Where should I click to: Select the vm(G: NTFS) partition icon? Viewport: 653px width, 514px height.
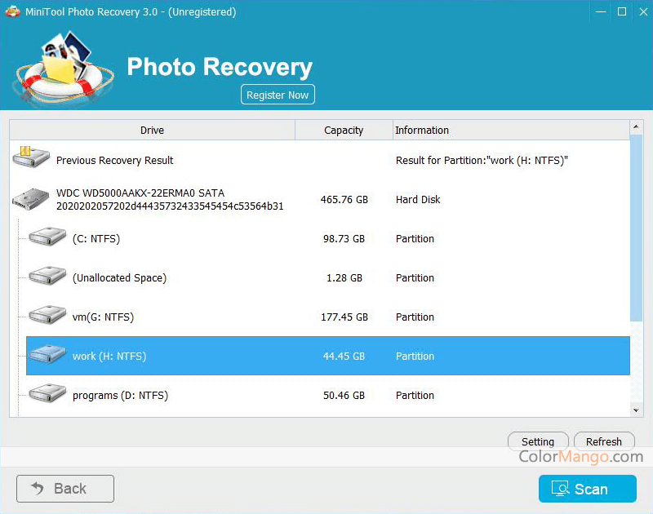click(47, 316)
